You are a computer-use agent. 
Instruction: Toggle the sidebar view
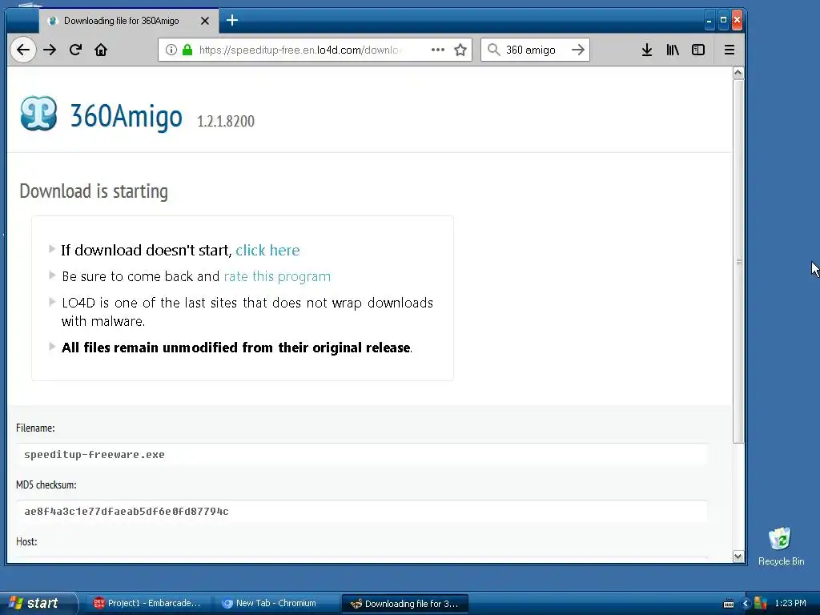point(698,50)
